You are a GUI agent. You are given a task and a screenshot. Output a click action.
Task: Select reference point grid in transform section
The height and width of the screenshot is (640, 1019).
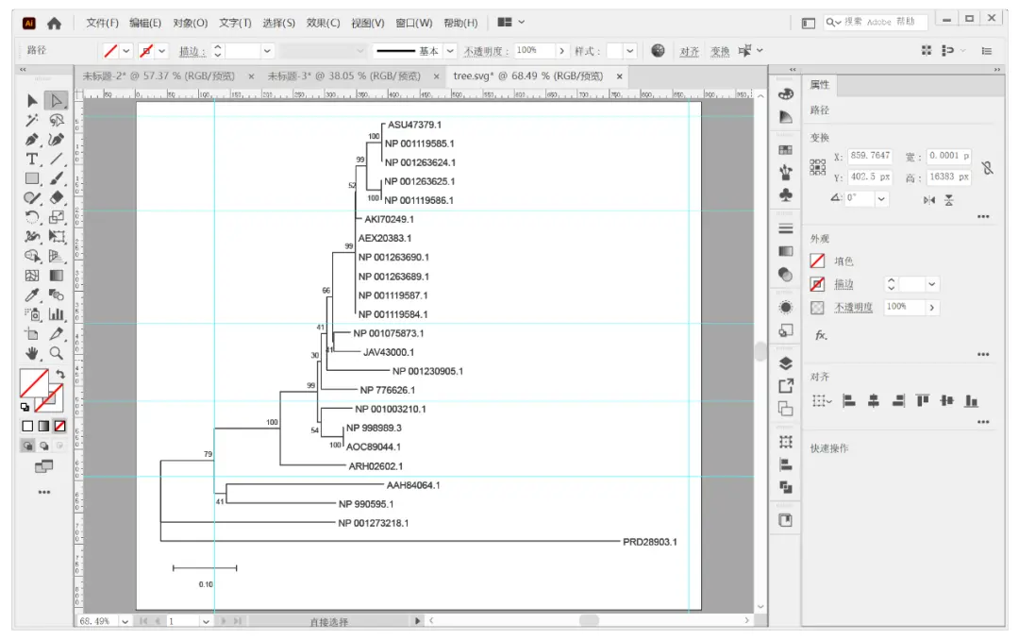coord(817,167)
